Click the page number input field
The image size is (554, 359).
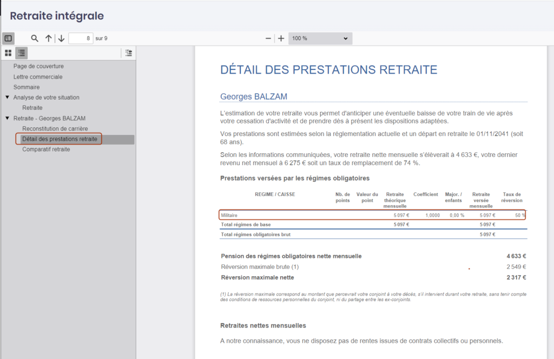click(x=80, y=38)
